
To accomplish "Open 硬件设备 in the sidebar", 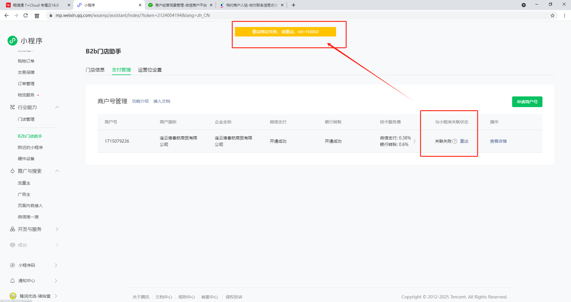I will coord(26,159).
